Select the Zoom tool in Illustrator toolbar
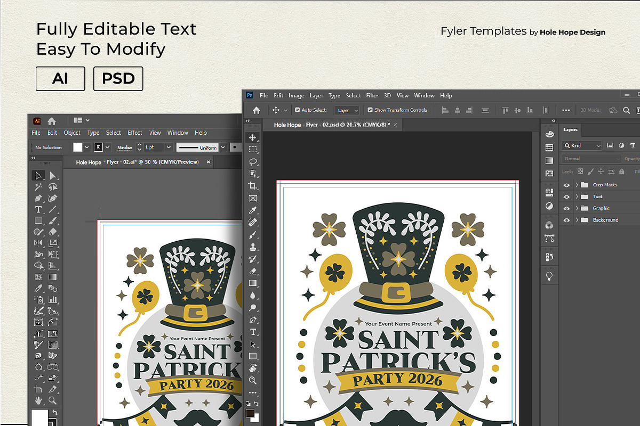Image resolution: width=640 pixels, height=426 pixels. [53, 400]
